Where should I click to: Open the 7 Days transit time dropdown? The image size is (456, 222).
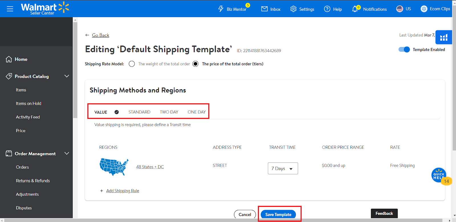tap(283, 168)
